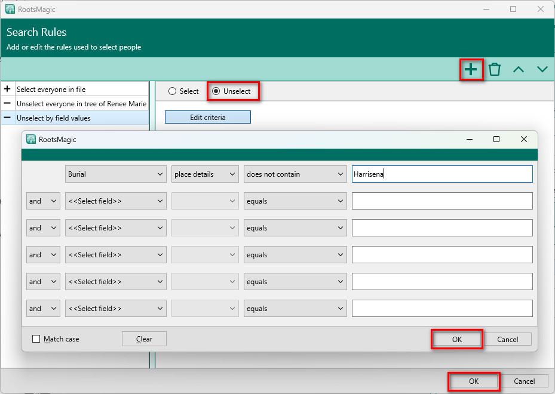Click the empty value field on third row

pos(442,228)
